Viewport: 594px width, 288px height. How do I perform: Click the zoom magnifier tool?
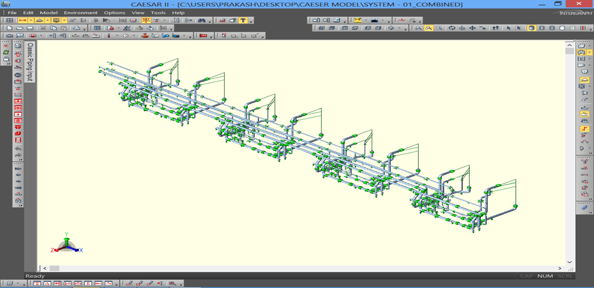coord(439,28)
